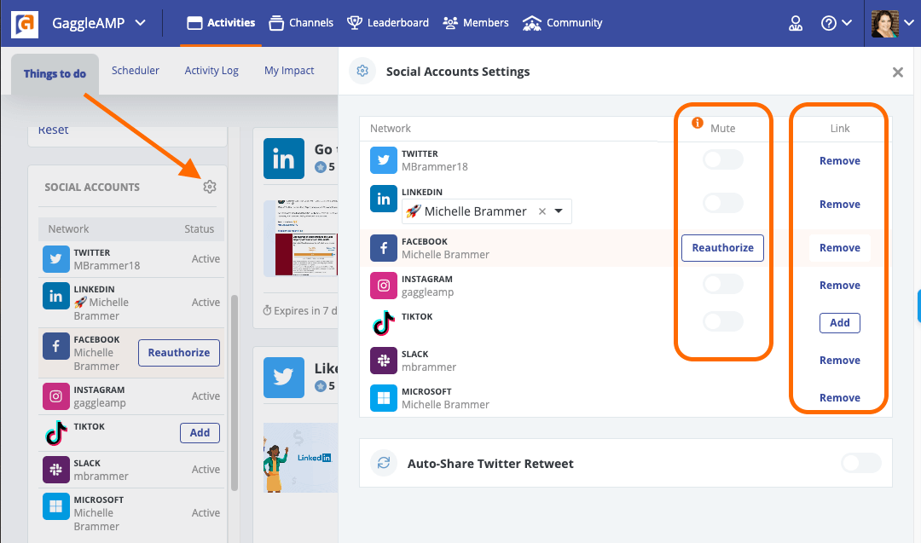Image resolution: width=921 pixels, height=543 pixels.
Task: Click Add button for TikTok in settings
Action: point(839,323)
